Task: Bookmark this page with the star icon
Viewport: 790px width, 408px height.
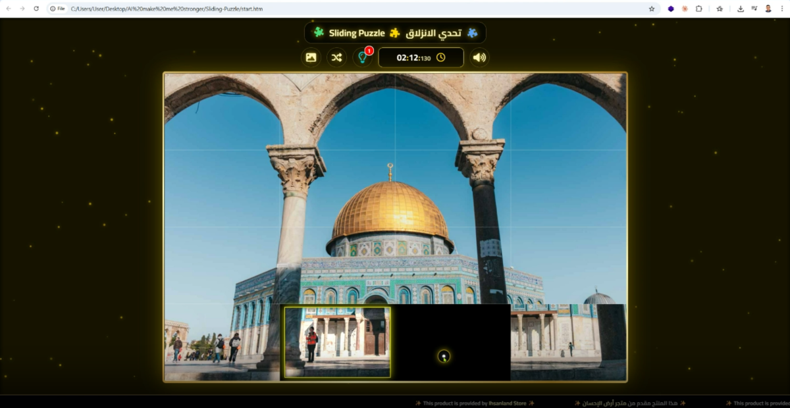Action: [x=652, y=9]
